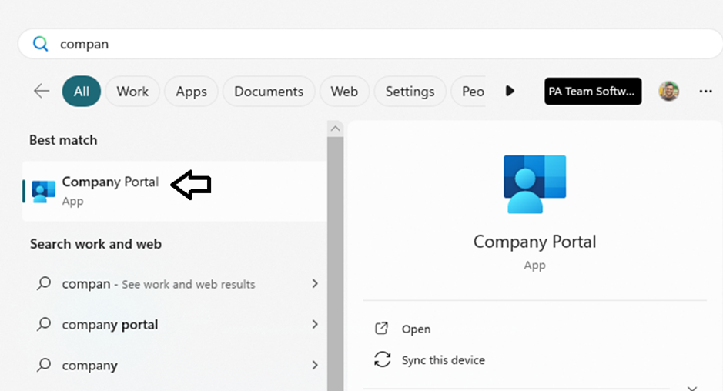Screen dimensions: 723x391
Task: Click the Sync this device icon
Action: click(x=382, y=359)
